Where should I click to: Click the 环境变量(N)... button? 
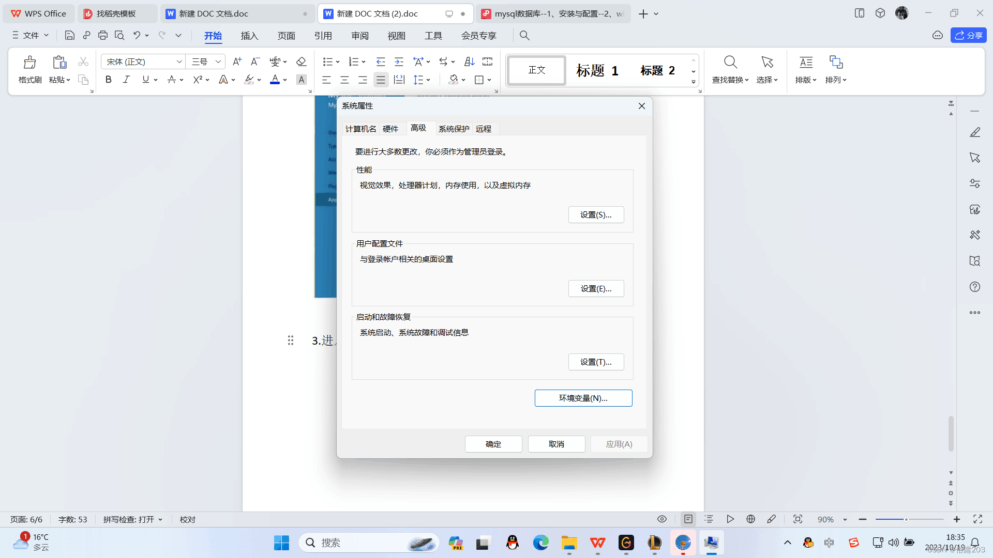point(583,398)
